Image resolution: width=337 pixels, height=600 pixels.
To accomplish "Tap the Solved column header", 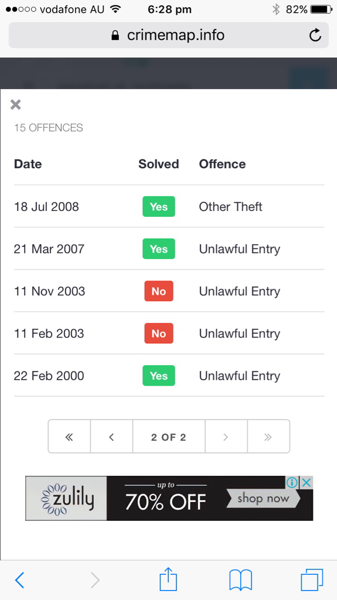I will pyautogui.click(x=159, y=164).
